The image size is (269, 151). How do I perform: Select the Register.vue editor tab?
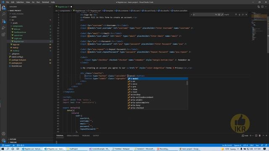[63, 7]
